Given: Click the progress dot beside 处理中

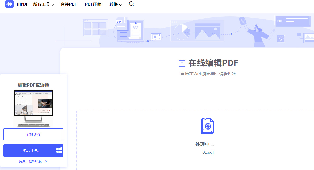Looking at the screenshot, I should (212, 145).
